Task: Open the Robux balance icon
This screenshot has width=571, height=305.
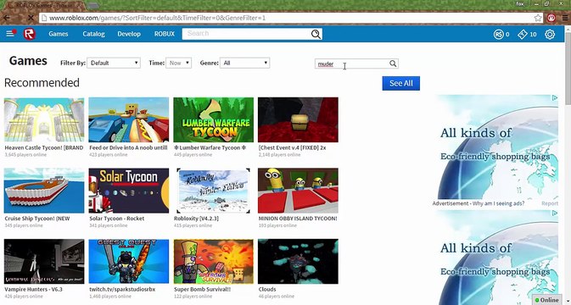Action: [498, 35]
